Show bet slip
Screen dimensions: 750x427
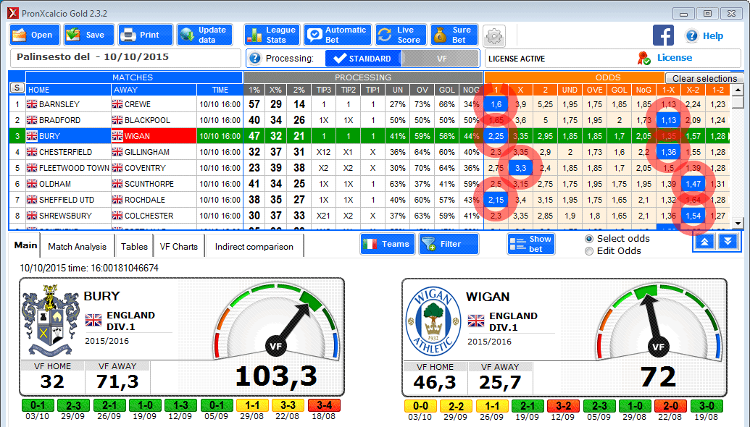tap(531, 244)
